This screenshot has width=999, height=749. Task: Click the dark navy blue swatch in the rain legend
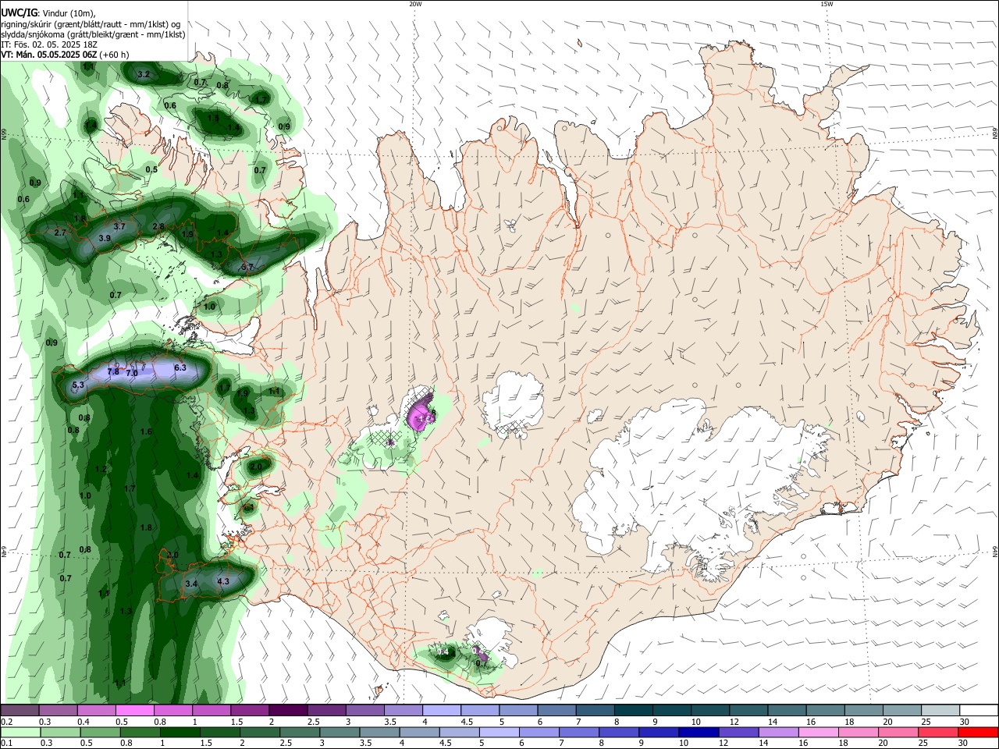click(x=697, y=733)
